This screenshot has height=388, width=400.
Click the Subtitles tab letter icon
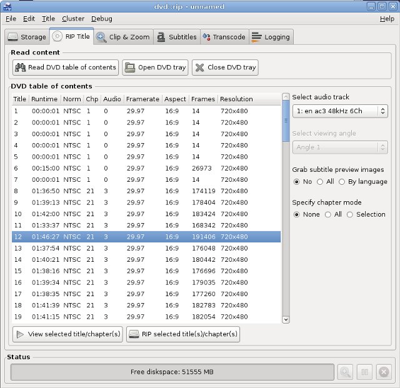point(161,37)
